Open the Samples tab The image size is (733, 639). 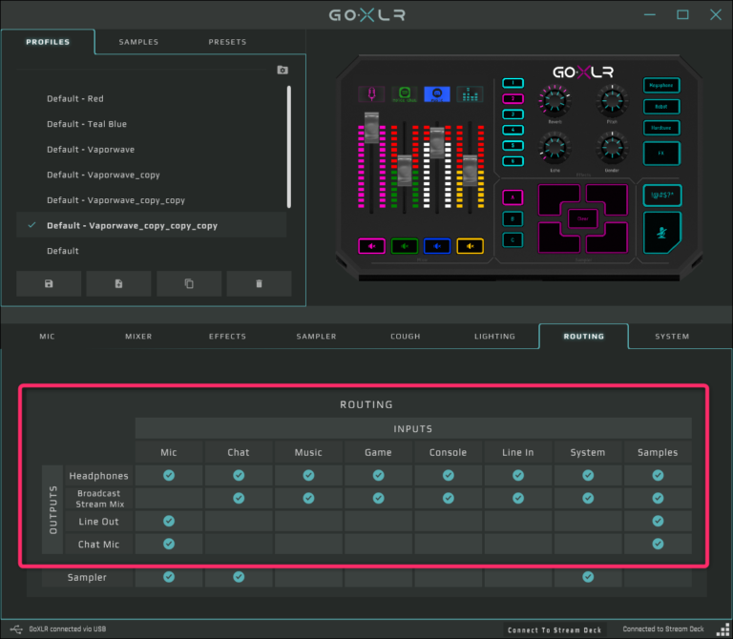138,42
